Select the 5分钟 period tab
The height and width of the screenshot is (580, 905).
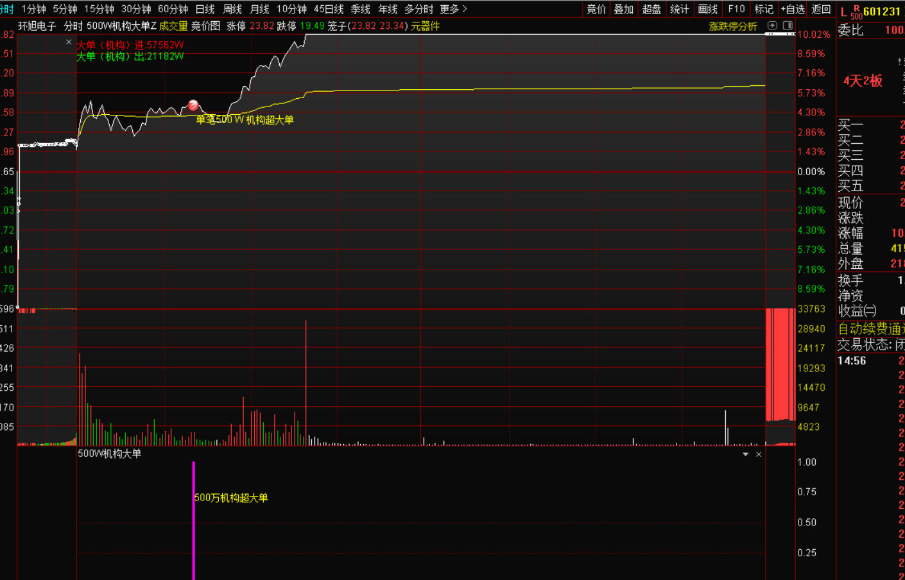coord(65,9)
